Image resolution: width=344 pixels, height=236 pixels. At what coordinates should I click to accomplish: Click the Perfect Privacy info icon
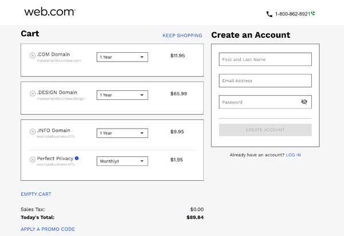pos(77,158)
